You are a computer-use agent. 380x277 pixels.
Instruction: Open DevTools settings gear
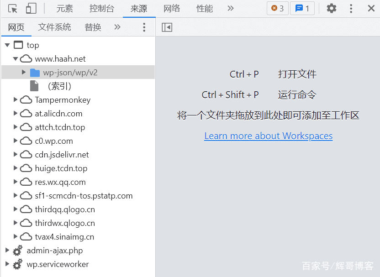pyautogui.click(x=332, y=8)
